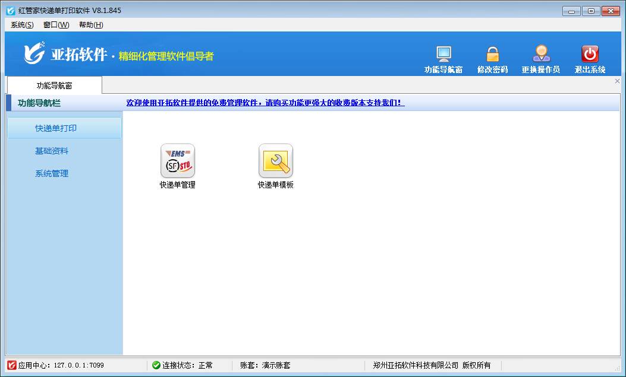Switch to the 功能导航窗 tab
This screenshot has width=626, height=377.
(x=54, y=85)
